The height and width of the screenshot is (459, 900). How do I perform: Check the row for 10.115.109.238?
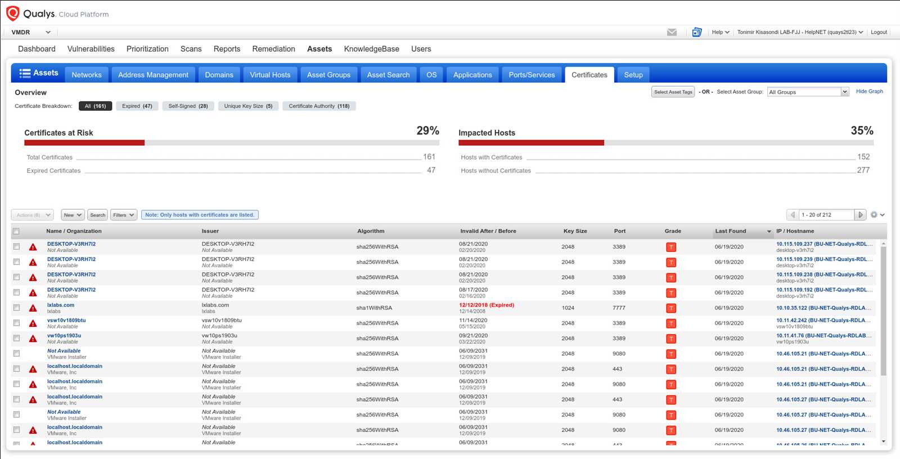[16, 277]
